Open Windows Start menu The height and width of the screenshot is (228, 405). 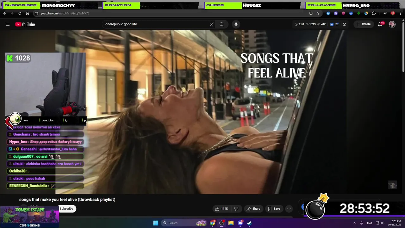click(156, 223)
